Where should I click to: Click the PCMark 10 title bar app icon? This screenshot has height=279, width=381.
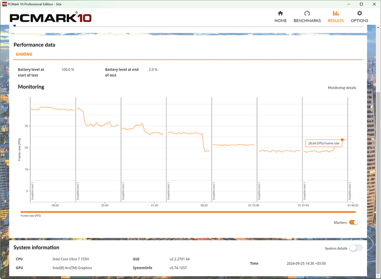click(4, 4)
